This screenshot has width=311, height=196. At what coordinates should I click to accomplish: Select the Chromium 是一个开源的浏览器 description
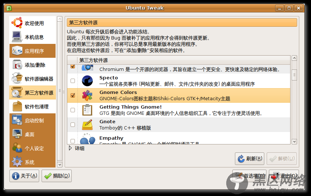pyautogui.click(x=190, y=69)
